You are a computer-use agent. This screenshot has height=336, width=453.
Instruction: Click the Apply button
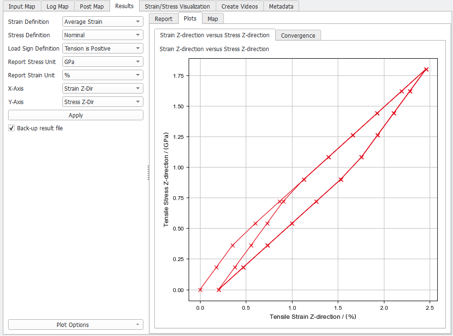coord(76,115)
